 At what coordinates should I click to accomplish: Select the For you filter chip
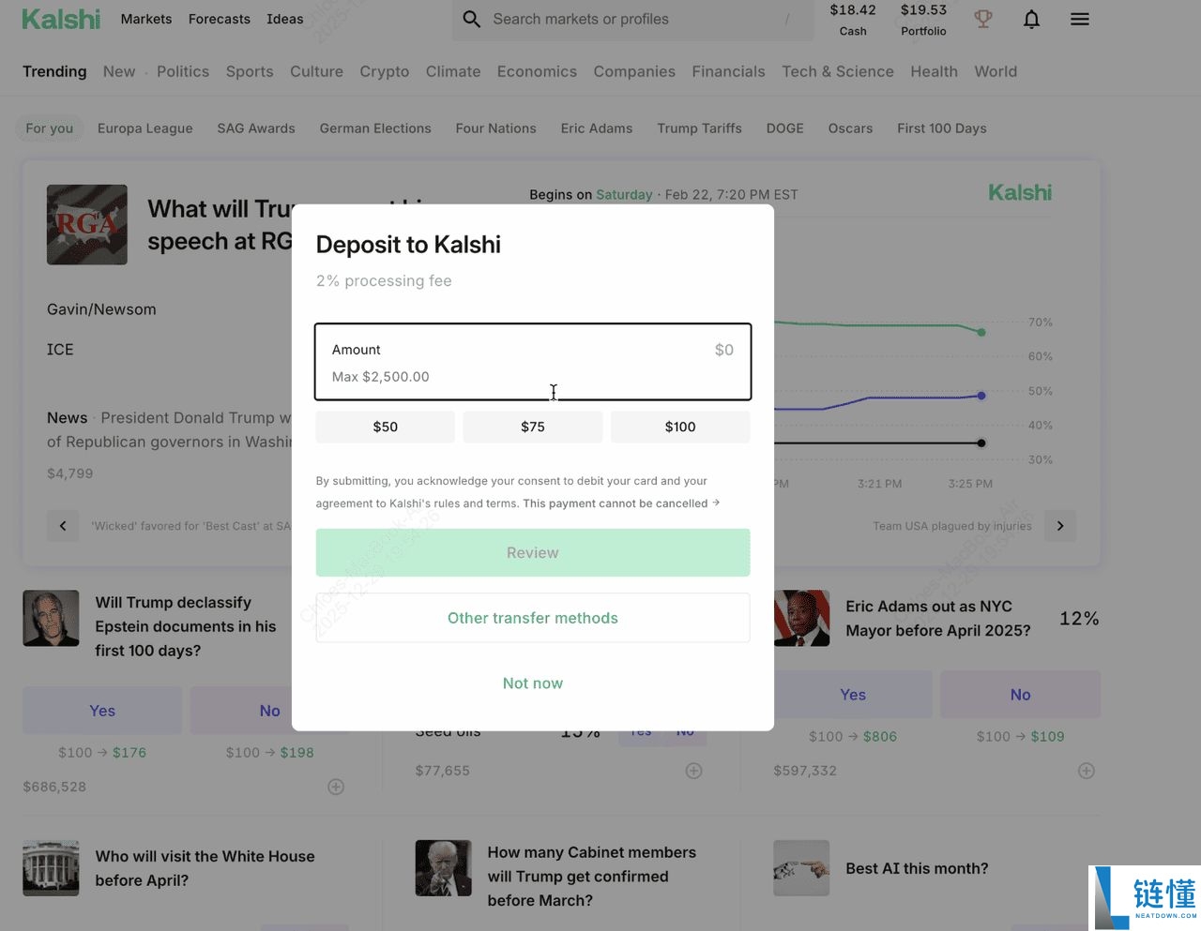point(50,128)
